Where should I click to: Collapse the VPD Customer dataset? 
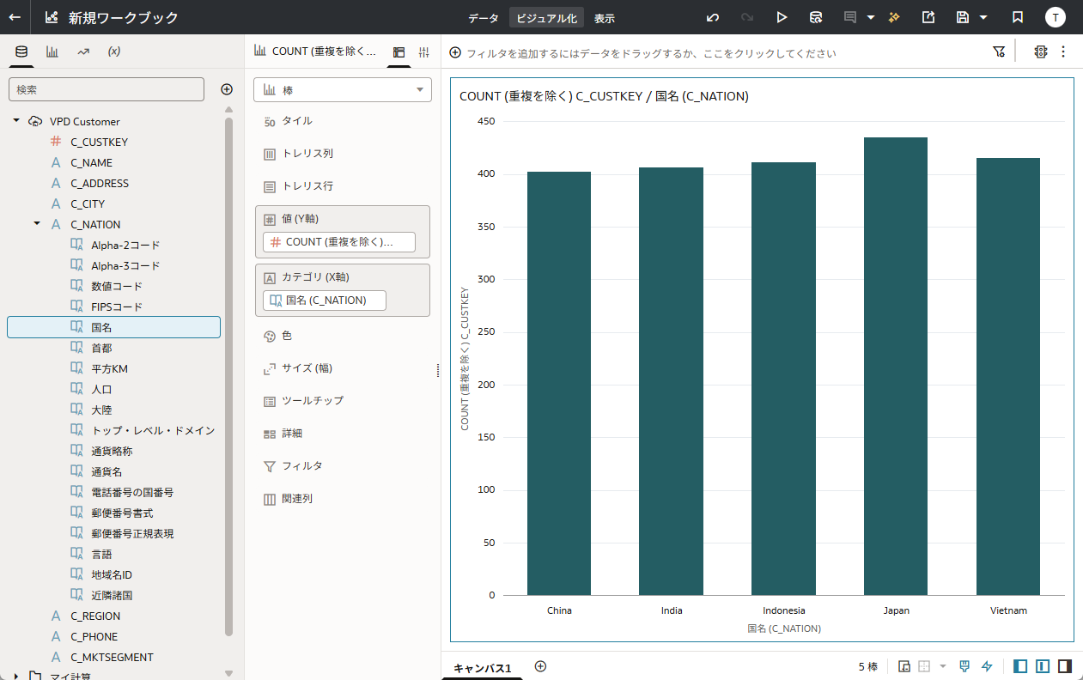pyautogui.click(x=16, y=121)
